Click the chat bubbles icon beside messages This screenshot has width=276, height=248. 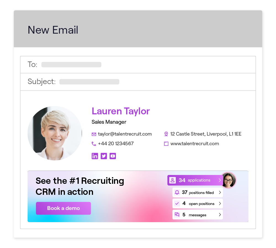click(x=177, y=215)
